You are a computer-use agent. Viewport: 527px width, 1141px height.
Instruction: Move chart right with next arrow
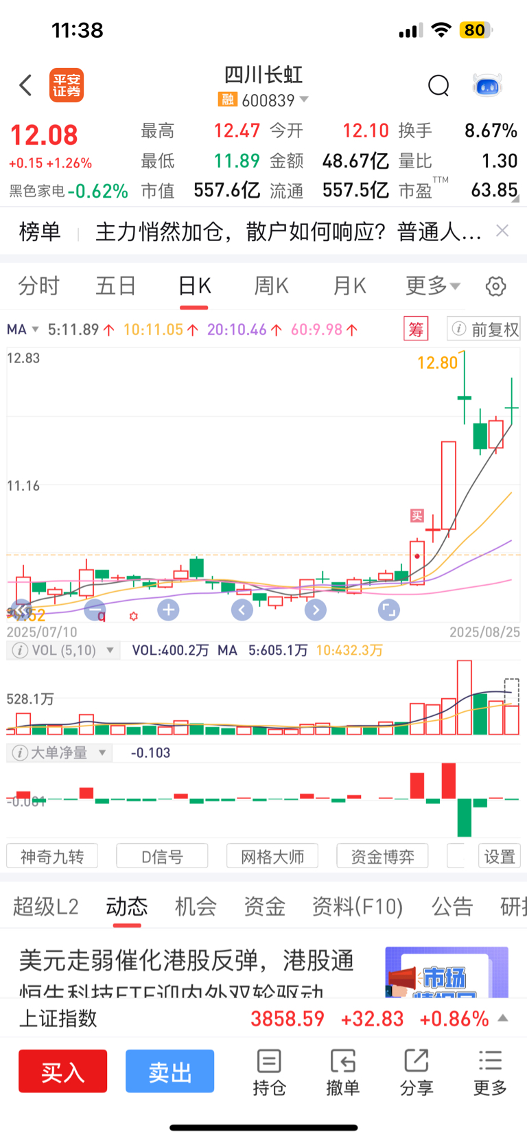click(x=315, y=610)
